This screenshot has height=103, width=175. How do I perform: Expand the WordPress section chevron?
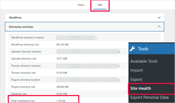159,17
